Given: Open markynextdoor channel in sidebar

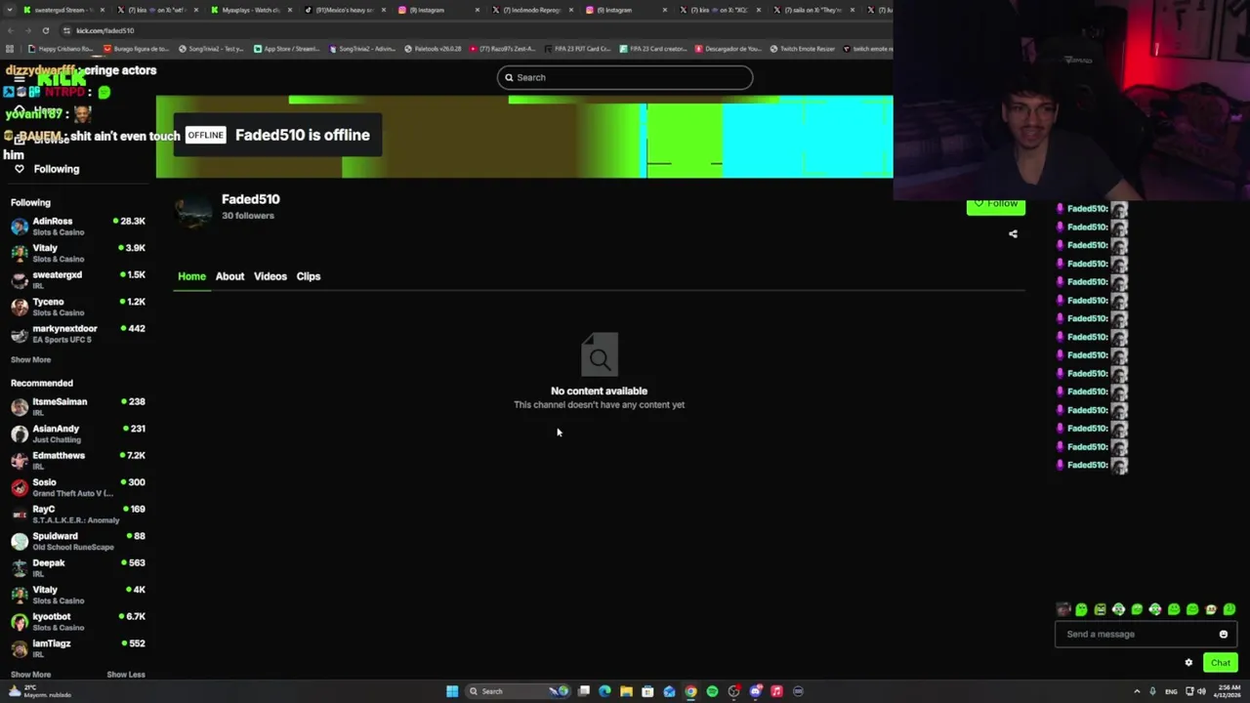Looking at the screenshot, I should pos(78,334).
